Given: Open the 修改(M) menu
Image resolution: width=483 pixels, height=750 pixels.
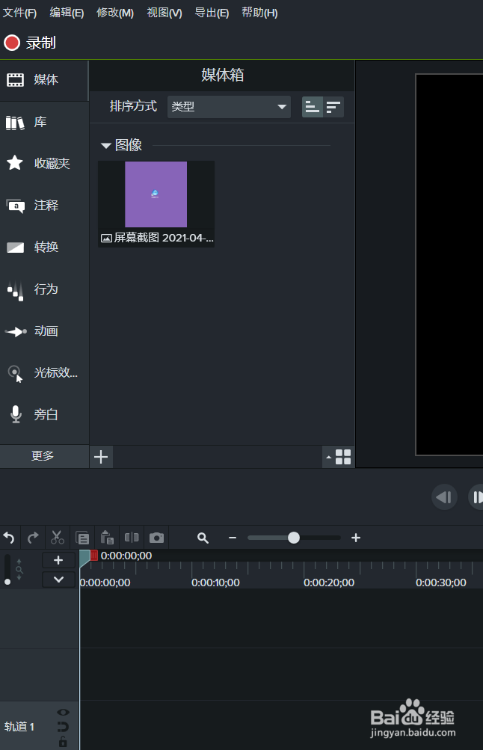Looking at the screenshot, I should [115, 13].
